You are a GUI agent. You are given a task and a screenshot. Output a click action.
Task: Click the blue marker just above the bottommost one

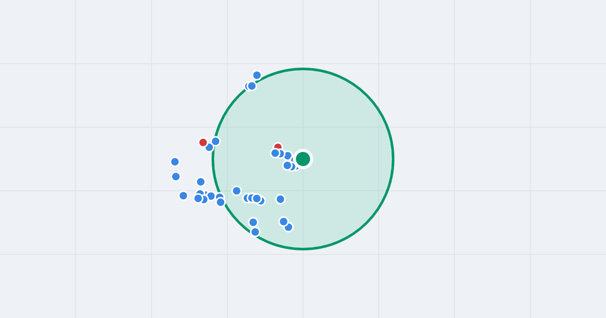click(253, 222)
